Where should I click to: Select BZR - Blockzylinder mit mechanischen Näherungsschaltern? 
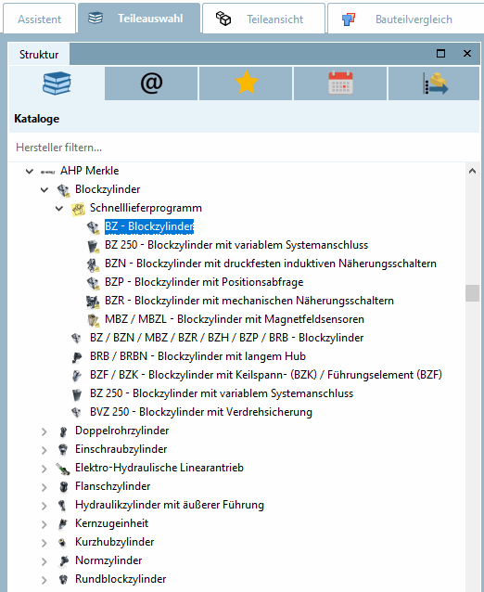(249, 301)
